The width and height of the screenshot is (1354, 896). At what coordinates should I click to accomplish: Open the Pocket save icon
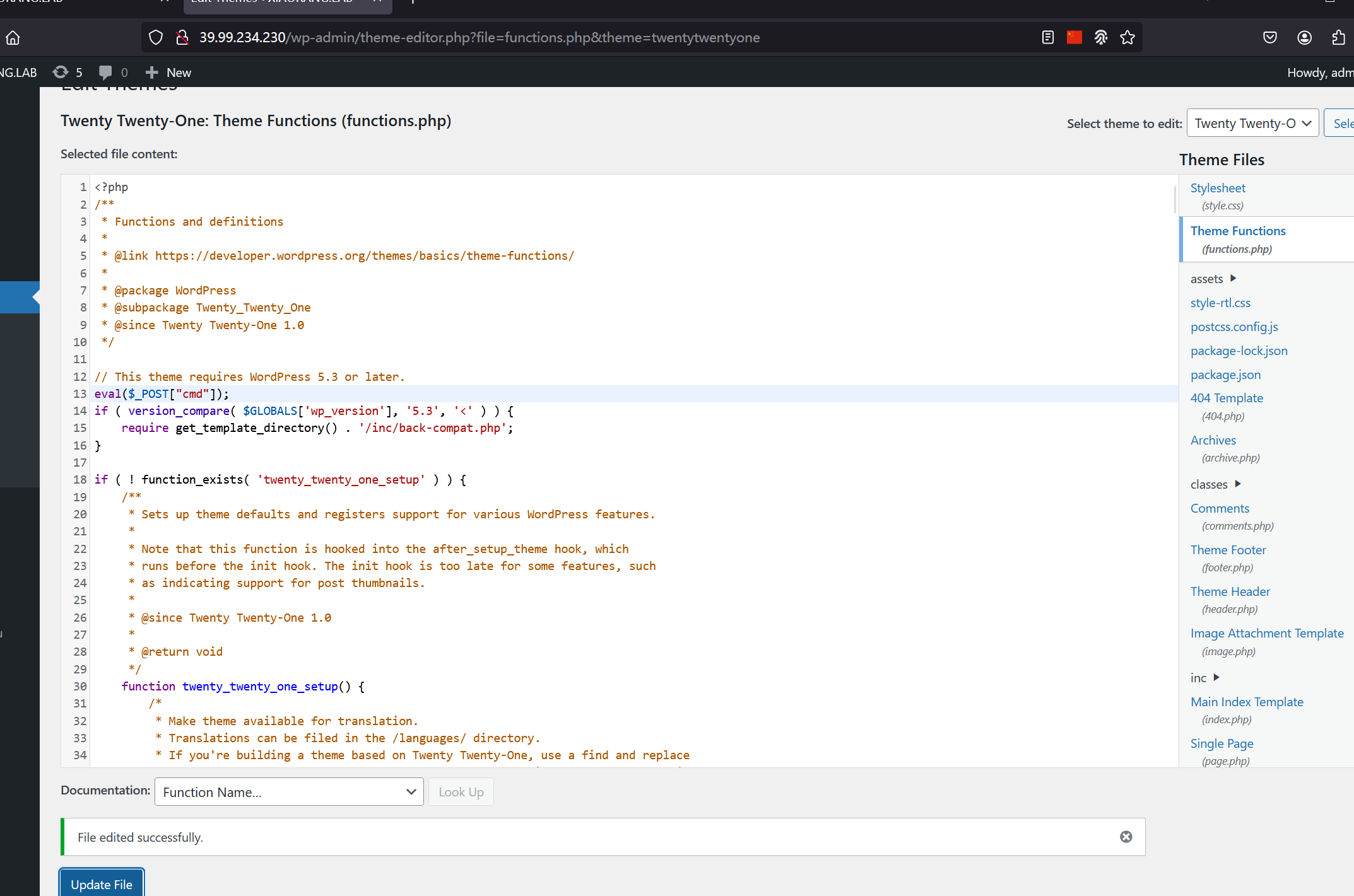(1270, 38)
